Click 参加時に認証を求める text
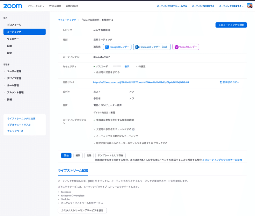 click(108, 72)
